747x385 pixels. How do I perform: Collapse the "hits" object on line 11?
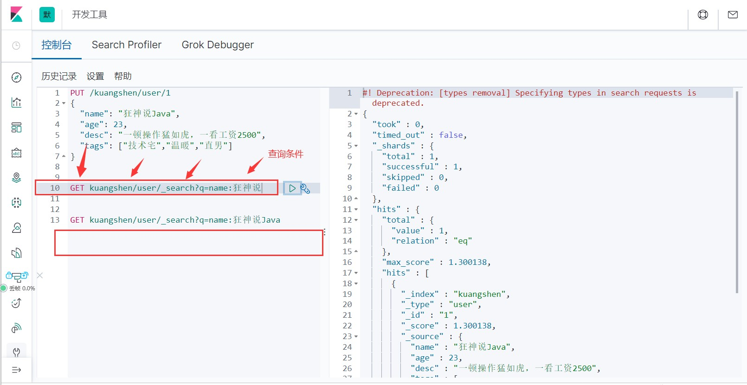click(x=356, y=210)
